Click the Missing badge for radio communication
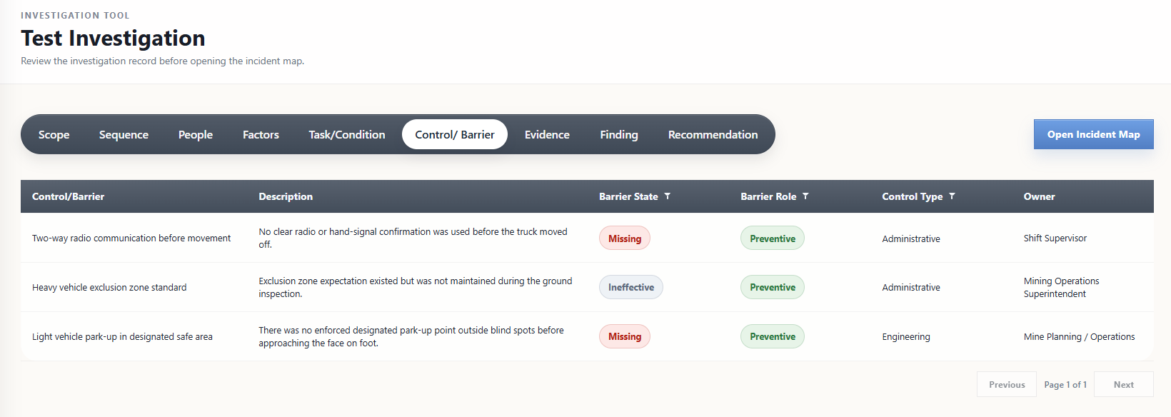This screenshot has height=417, width=1171. tap(625, 238)
